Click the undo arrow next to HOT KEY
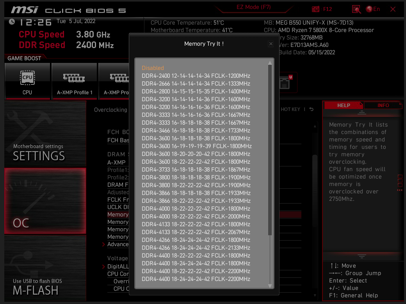 [312, 109]
